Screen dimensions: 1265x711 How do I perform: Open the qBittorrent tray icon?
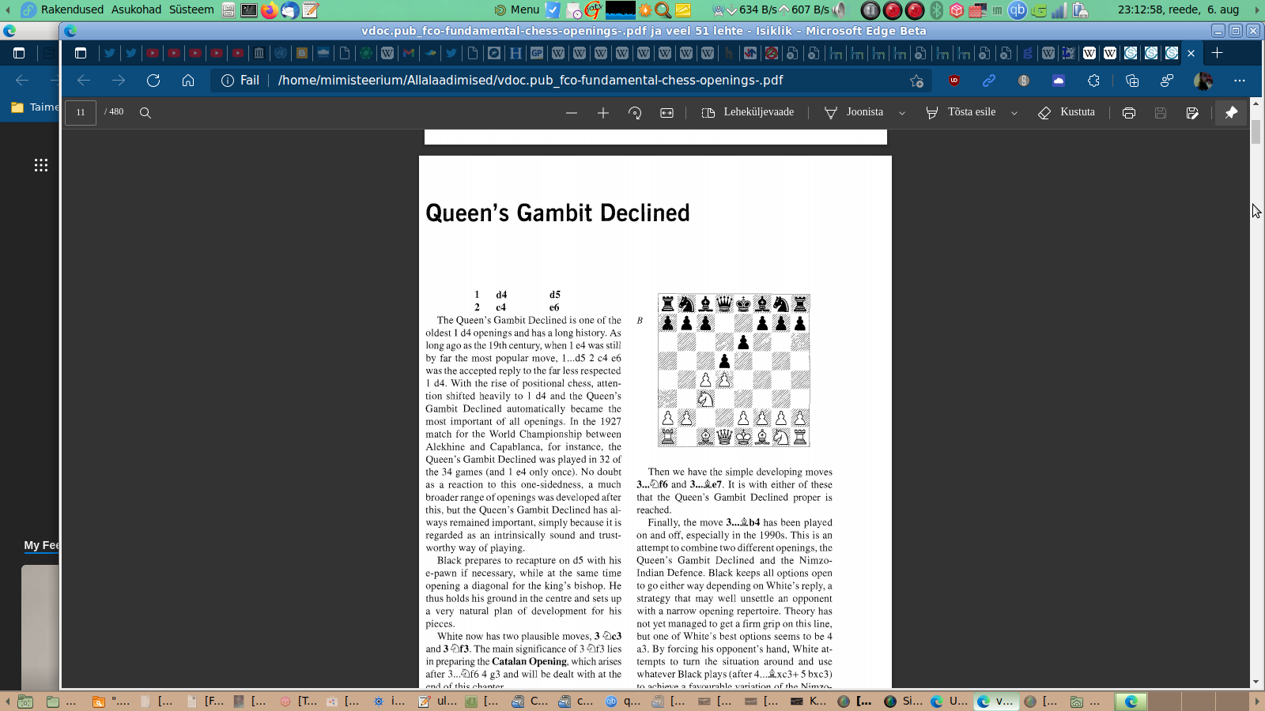[1018, 10]
